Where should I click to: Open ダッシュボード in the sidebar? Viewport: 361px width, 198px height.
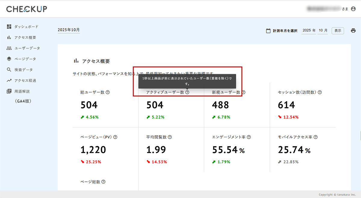26,27
